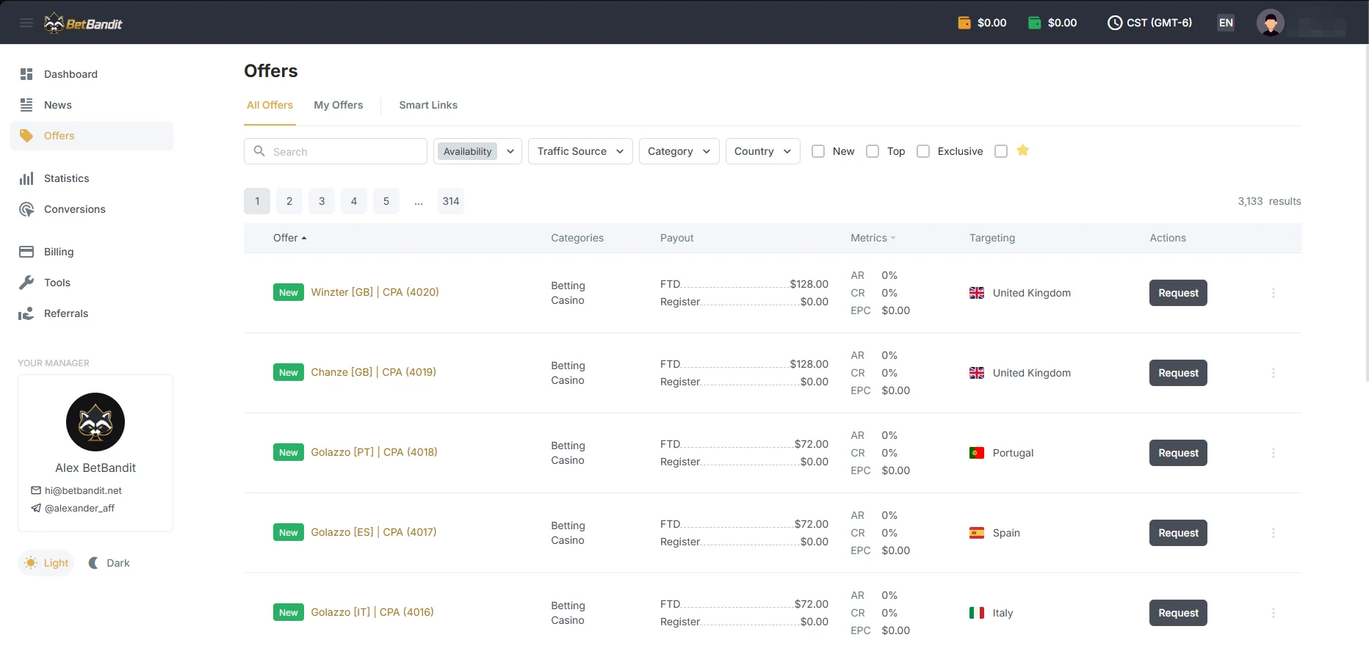Go to page 4 of offers
Viewport: 1369px width, 651px height.
pyautogui.click(x=354, y=201)
